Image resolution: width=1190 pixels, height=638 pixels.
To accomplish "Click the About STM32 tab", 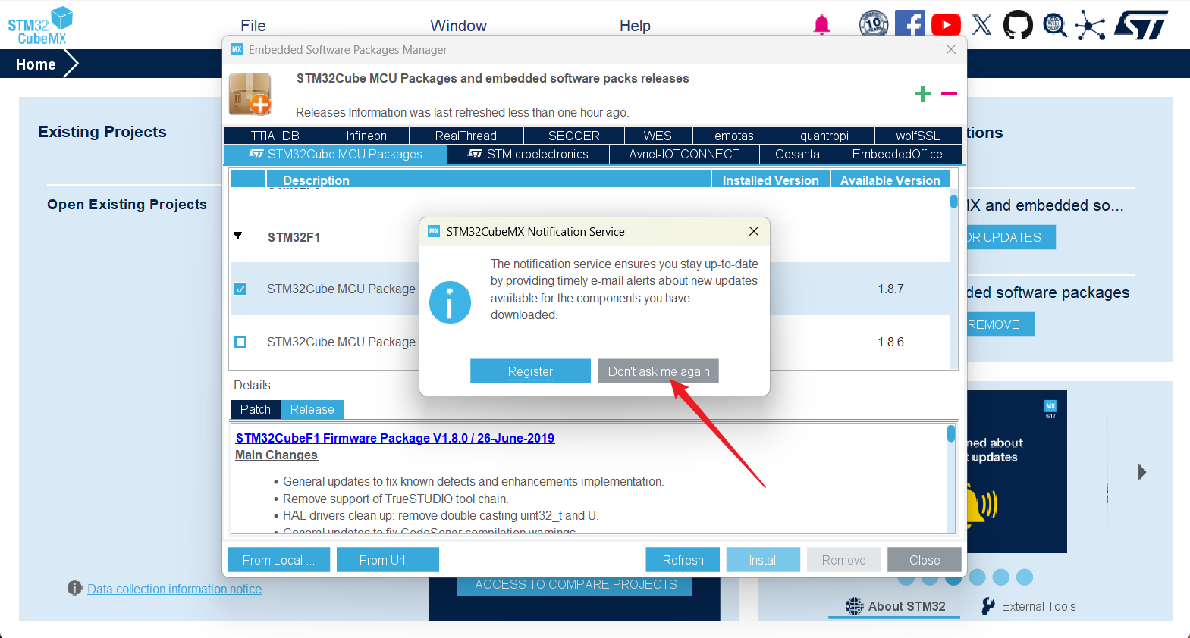I will [x=895, y=606].
